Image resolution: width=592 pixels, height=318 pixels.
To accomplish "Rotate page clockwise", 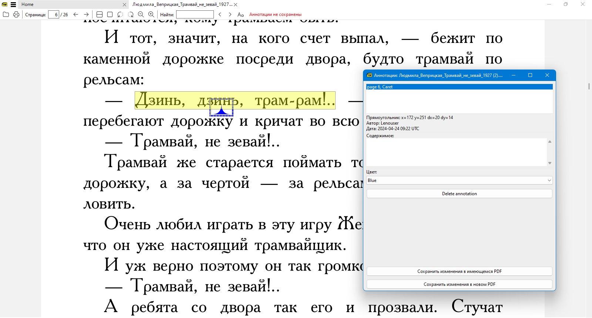I will (131, 14).
